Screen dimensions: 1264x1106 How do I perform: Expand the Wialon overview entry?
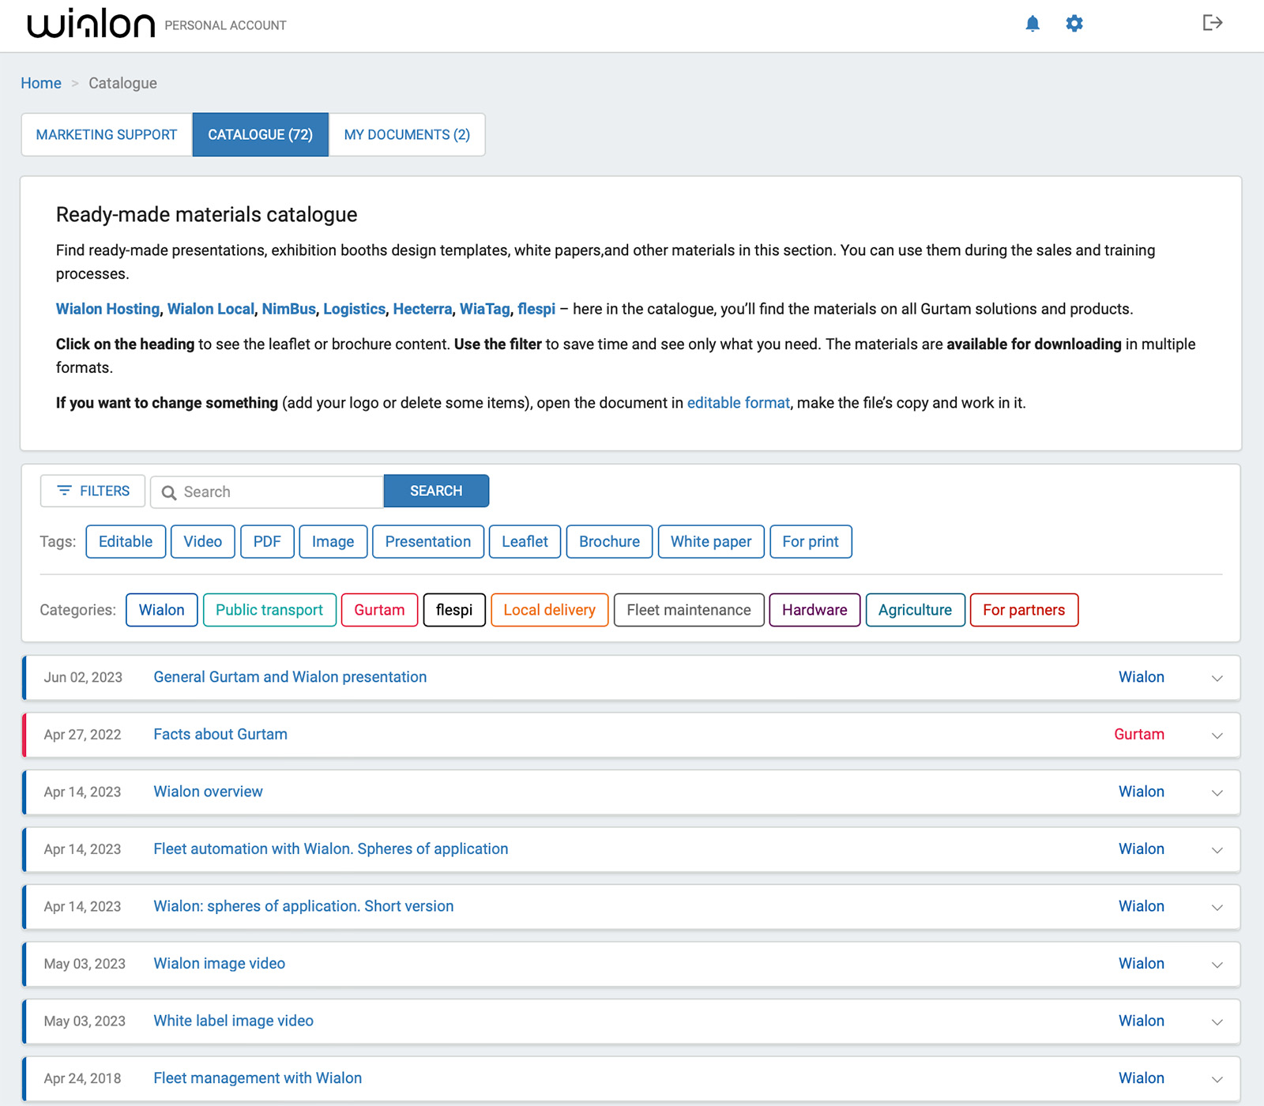pos(1215,792)
